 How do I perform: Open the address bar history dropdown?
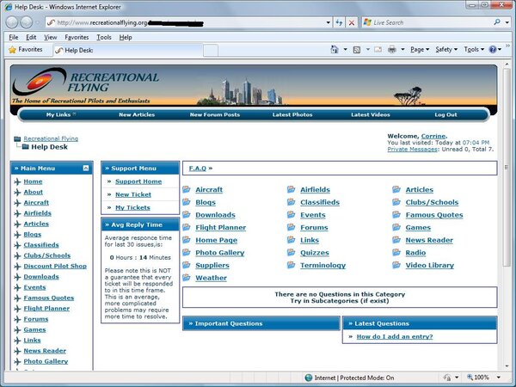328,22
